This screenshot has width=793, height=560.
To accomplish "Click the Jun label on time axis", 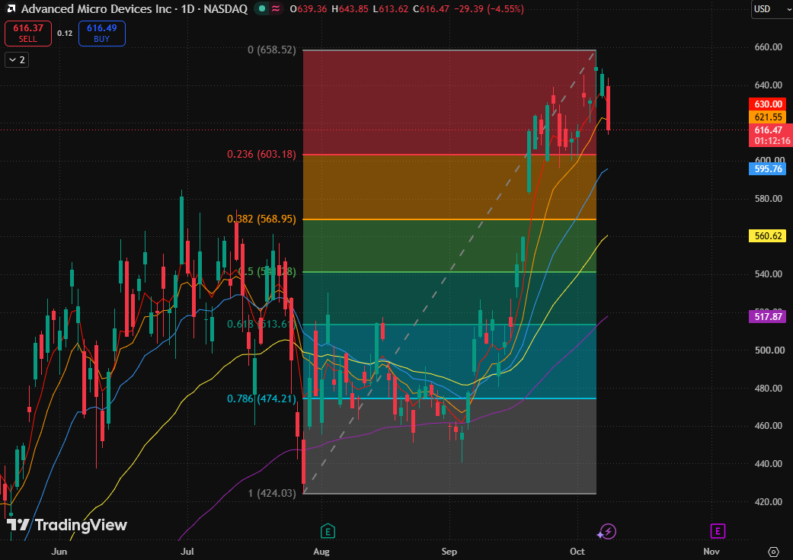I will coord(59,552).
